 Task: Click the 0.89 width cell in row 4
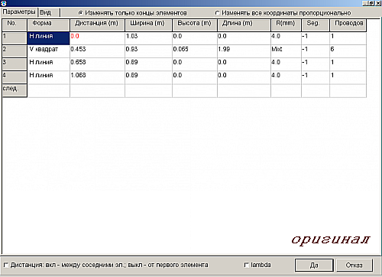tap(148, 77)
